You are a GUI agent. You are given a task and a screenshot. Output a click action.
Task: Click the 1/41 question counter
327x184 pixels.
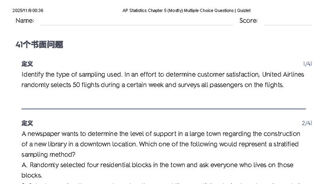pos(307,64)
